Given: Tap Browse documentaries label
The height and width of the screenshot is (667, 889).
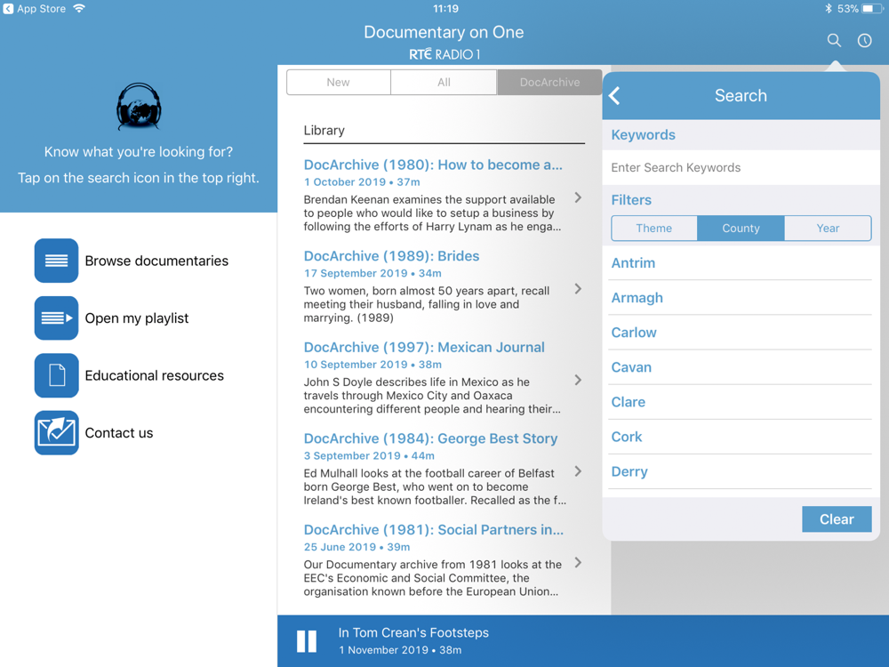Looking at the screenshot, I should 156,261.
